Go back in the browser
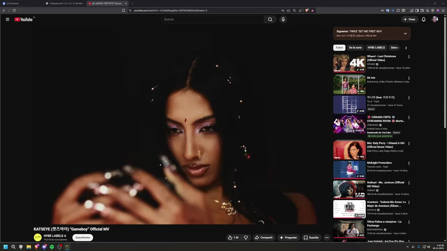Screen dimensions: 447x251 pyautogui.click(x=4, y=10)
